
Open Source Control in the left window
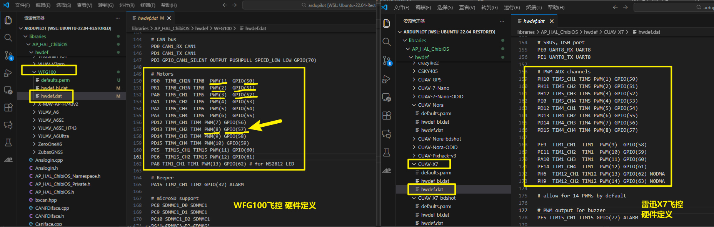8,55
